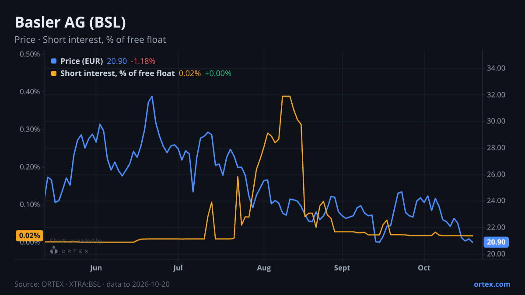Viewport: 525px width, 295px height.
Task: Click the Jul label on the time axis
Action: pos(178,268)
